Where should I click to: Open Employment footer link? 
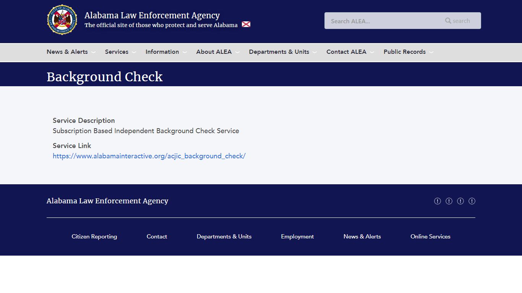tap(297, 237)
